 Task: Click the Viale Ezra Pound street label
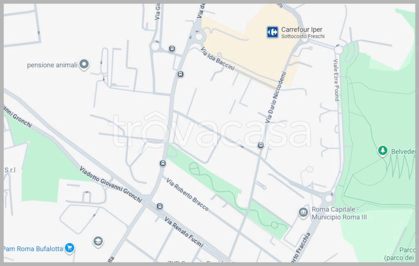(336, 80)
